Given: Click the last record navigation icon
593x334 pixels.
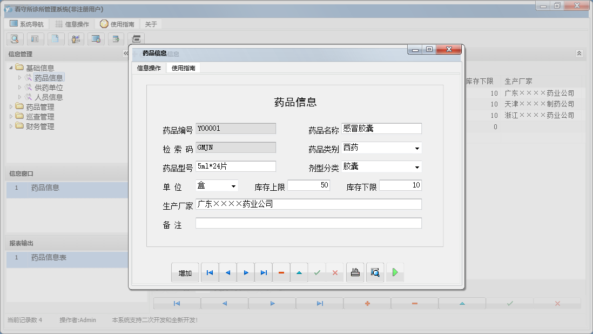Looking at the screenshot, I should point(264,272).
